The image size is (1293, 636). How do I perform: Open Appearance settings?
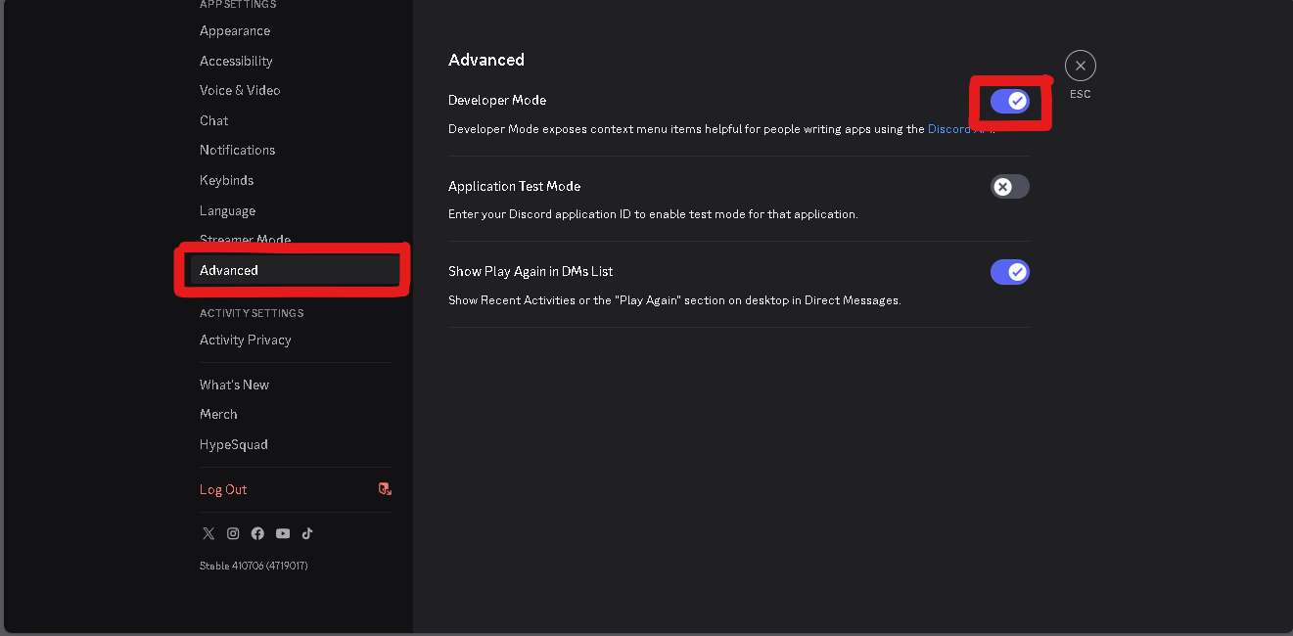click(235, 31)
